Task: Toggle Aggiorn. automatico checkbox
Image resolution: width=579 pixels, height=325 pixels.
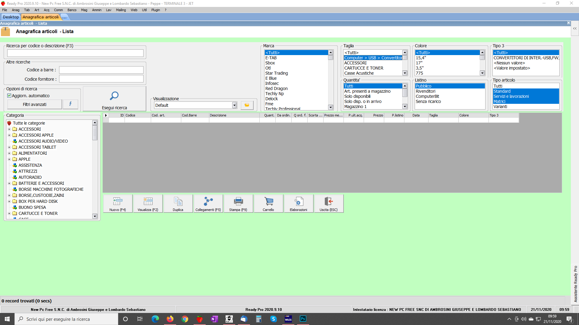Action: 9,96
